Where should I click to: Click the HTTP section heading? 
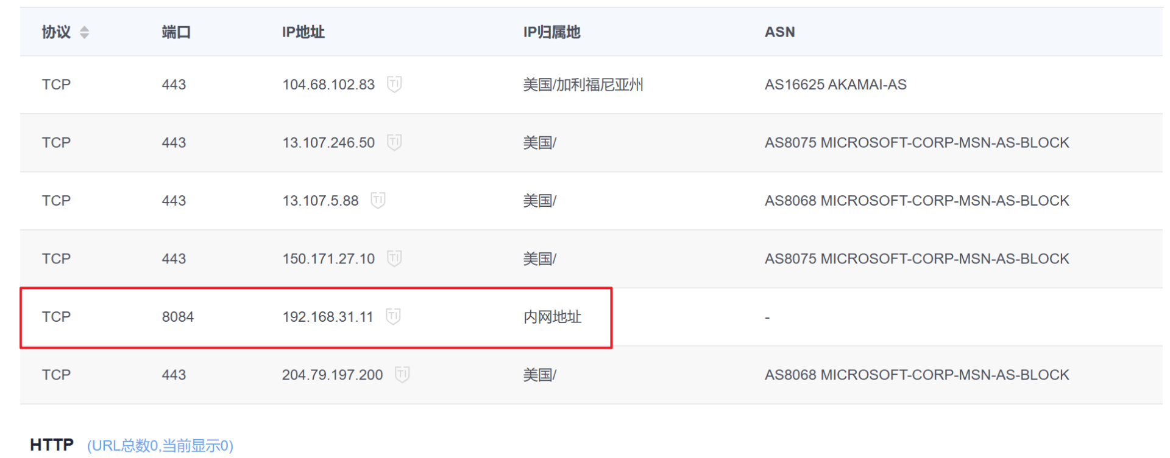[52, 445]
